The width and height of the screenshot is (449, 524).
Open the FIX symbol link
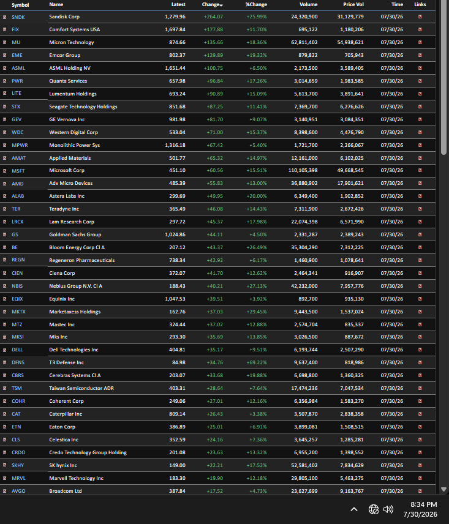click(15, 29)
